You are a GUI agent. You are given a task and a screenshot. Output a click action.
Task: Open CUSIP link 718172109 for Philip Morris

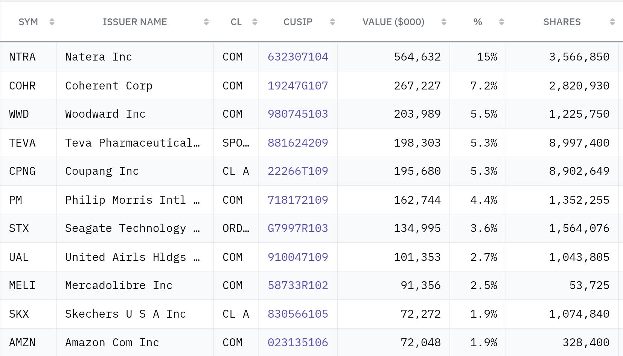[298, 200]
